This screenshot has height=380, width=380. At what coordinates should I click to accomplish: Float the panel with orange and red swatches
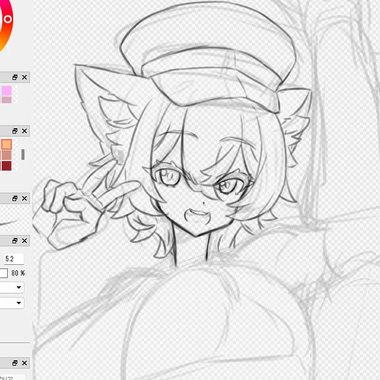tap(15, 131)
